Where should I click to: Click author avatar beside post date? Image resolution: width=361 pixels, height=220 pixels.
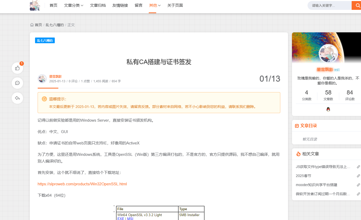(x=42, y=79)
